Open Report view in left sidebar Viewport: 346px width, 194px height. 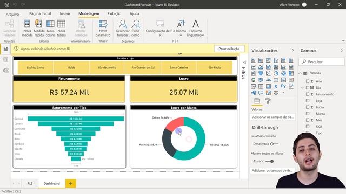(5, 49)
